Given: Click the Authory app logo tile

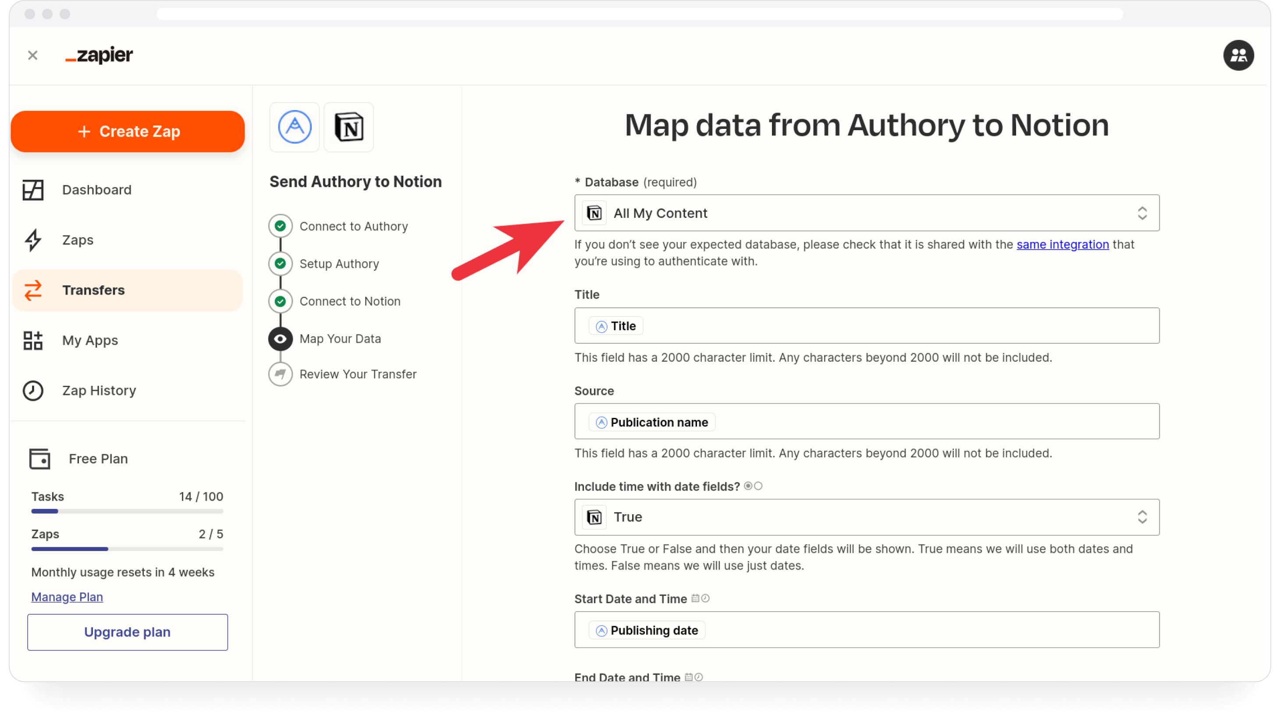Looking at the screenshot, I should 295,127.
